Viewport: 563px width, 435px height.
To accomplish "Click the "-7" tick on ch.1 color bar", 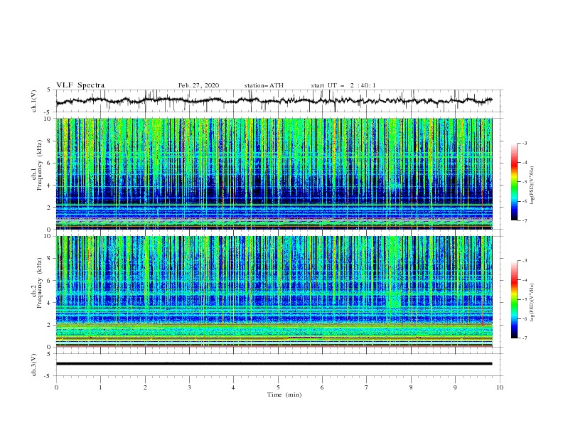I will click(525, 221).
